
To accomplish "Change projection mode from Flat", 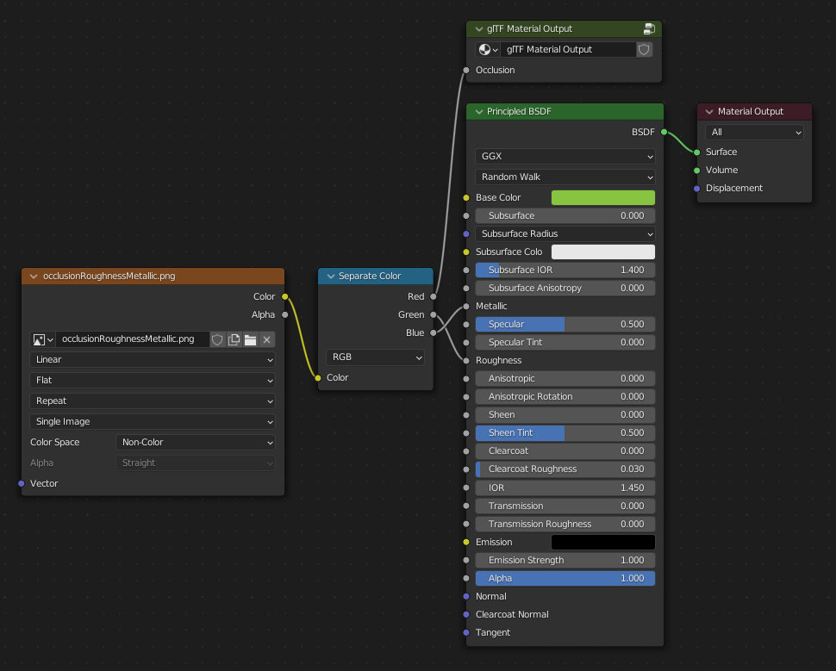I will (153, 380).
